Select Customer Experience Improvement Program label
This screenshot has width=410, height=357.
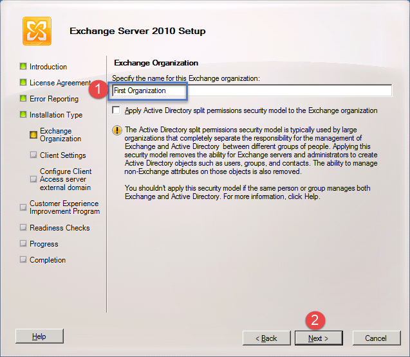point(64,207)
